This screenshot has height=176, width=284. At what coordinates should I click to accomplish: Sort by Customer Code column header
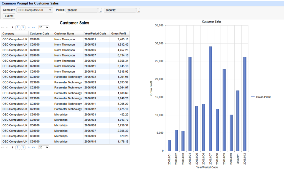pyautogui.click(x=41, y=34)
